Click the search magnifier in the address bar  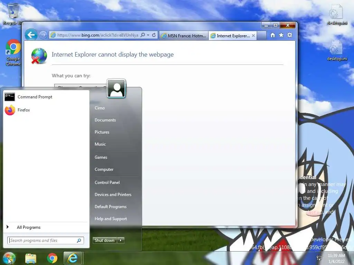(x=143, y=35)
